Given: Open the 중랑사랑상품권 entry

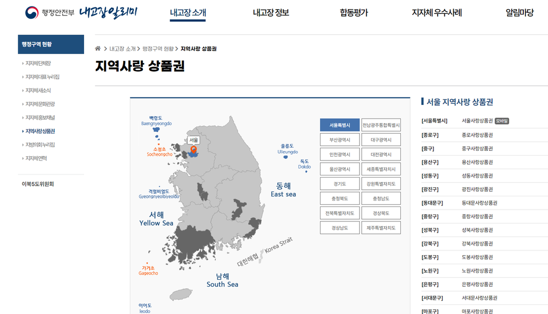Looking at the screenshot, I should [477, 217].
